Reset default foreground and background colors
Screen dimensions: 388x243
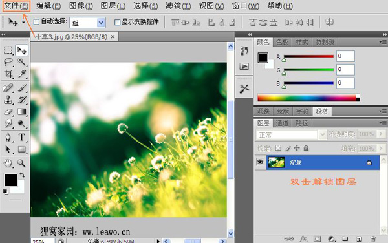coord(5,191)
